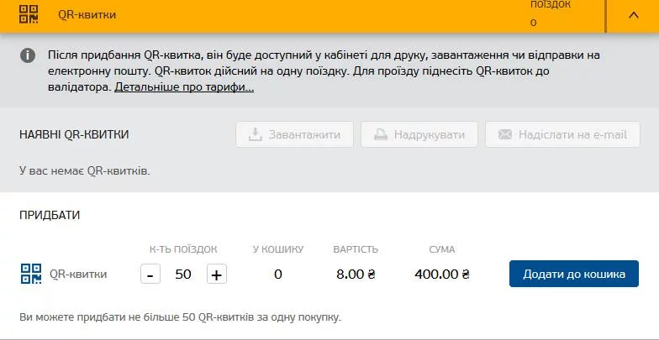Click the К-ТЬ ПОЇЗДОК column header
Viewport: 659px width, 340px height.
[x=183, y=249]
